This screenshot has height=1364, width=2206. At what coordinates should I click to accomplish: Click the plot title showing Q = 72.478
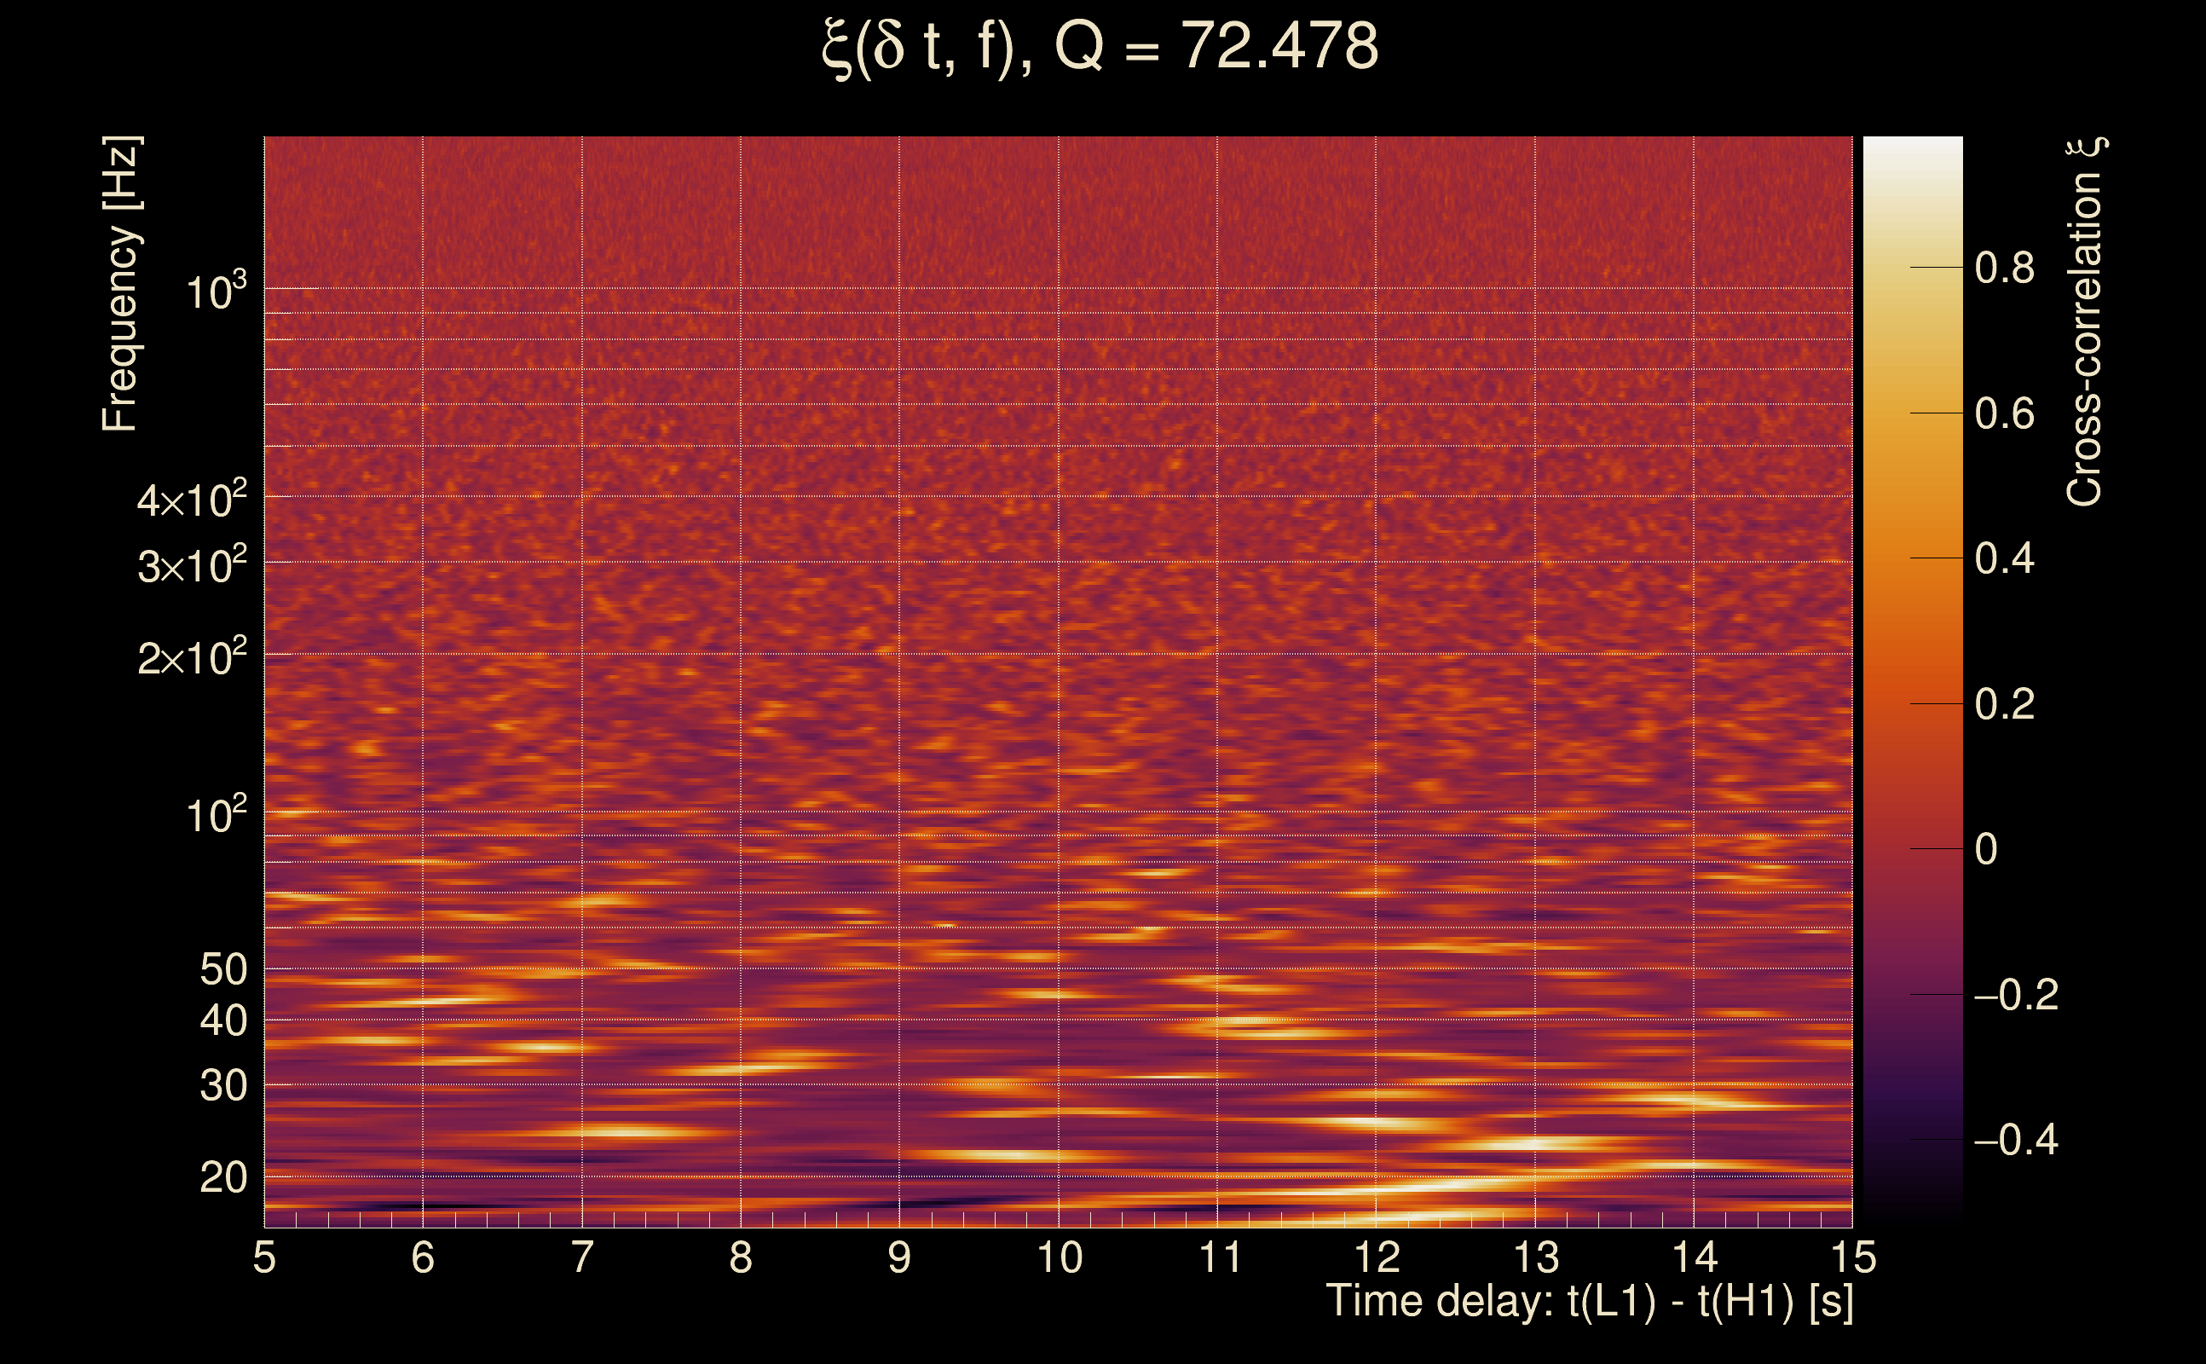point(1100,47)
